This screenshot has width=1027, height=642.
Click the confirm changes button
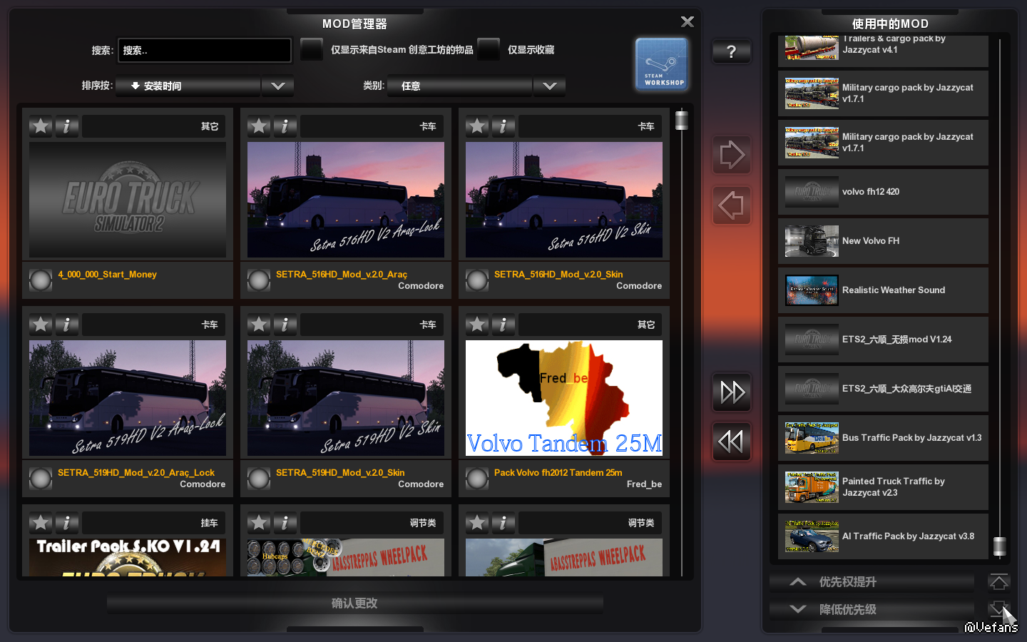(x=354, y=603)
